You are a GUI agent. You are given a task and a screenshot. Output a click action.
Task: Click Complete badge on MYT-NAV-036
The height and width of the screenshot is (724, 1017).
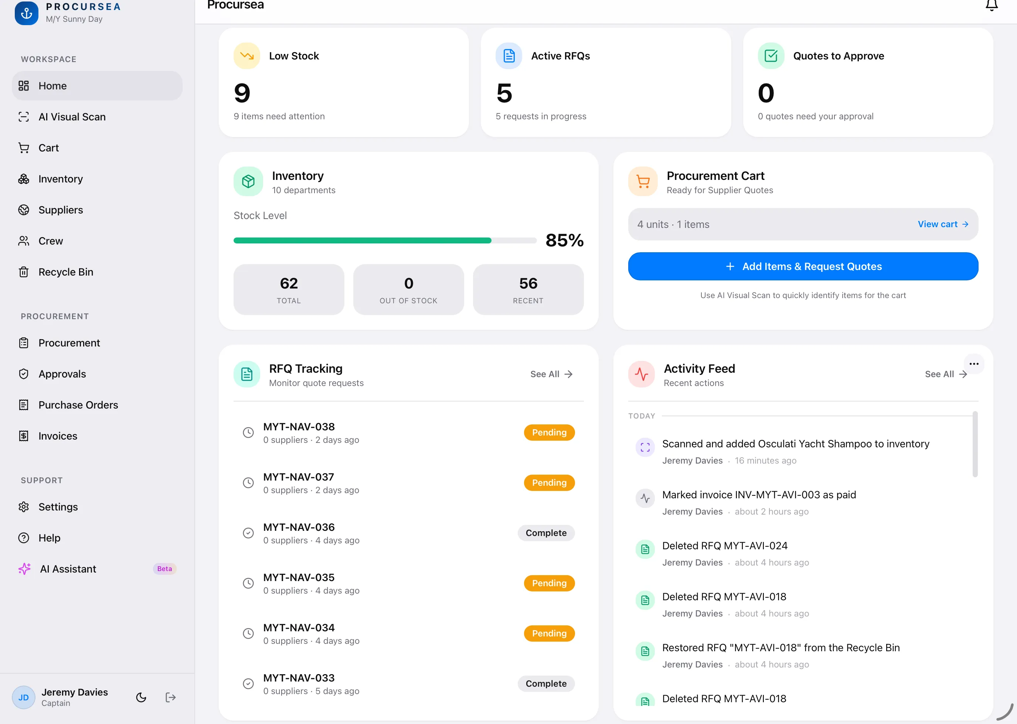[546, 533]
